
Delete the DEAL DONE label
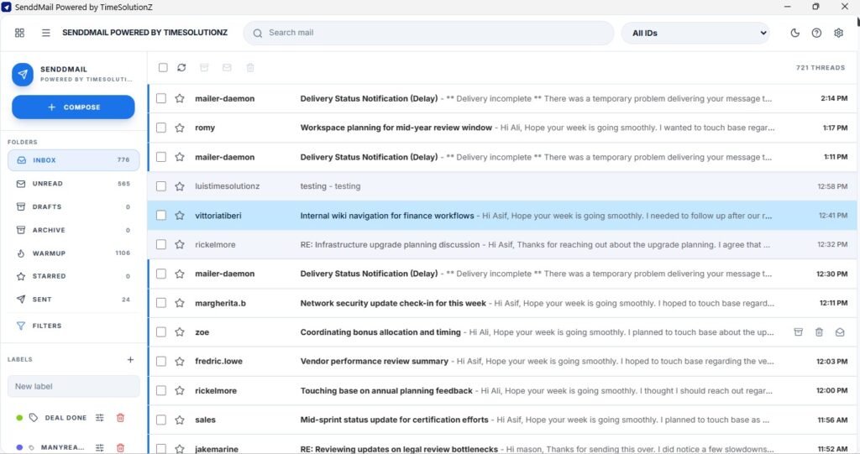120,418
